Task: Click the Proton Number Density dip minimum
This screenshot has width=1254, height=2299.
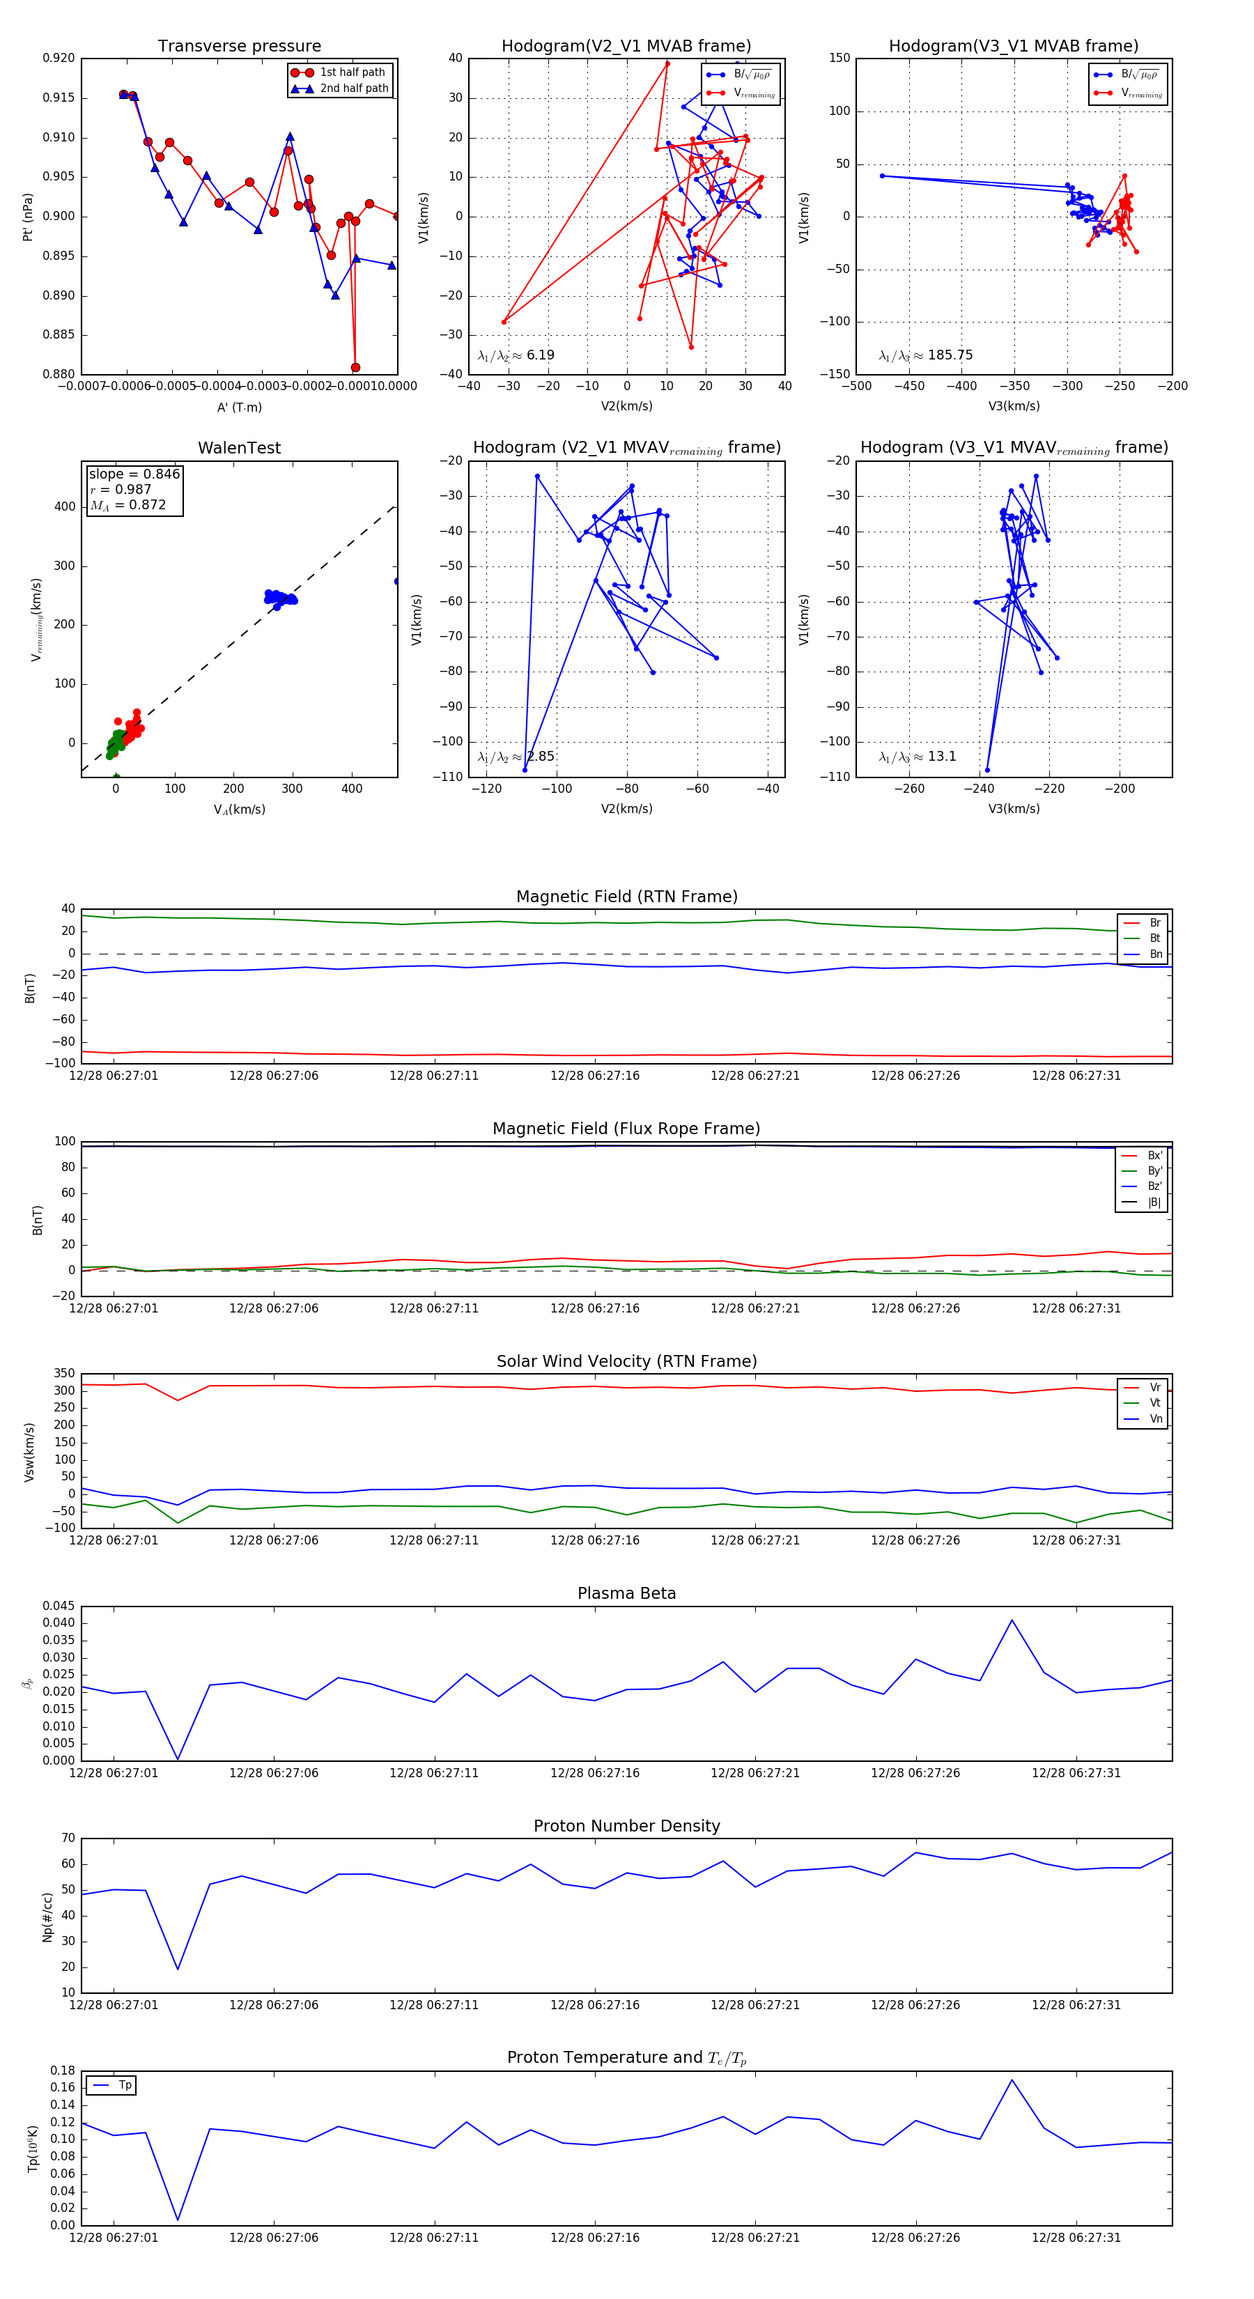Action: pos(178,1968)
